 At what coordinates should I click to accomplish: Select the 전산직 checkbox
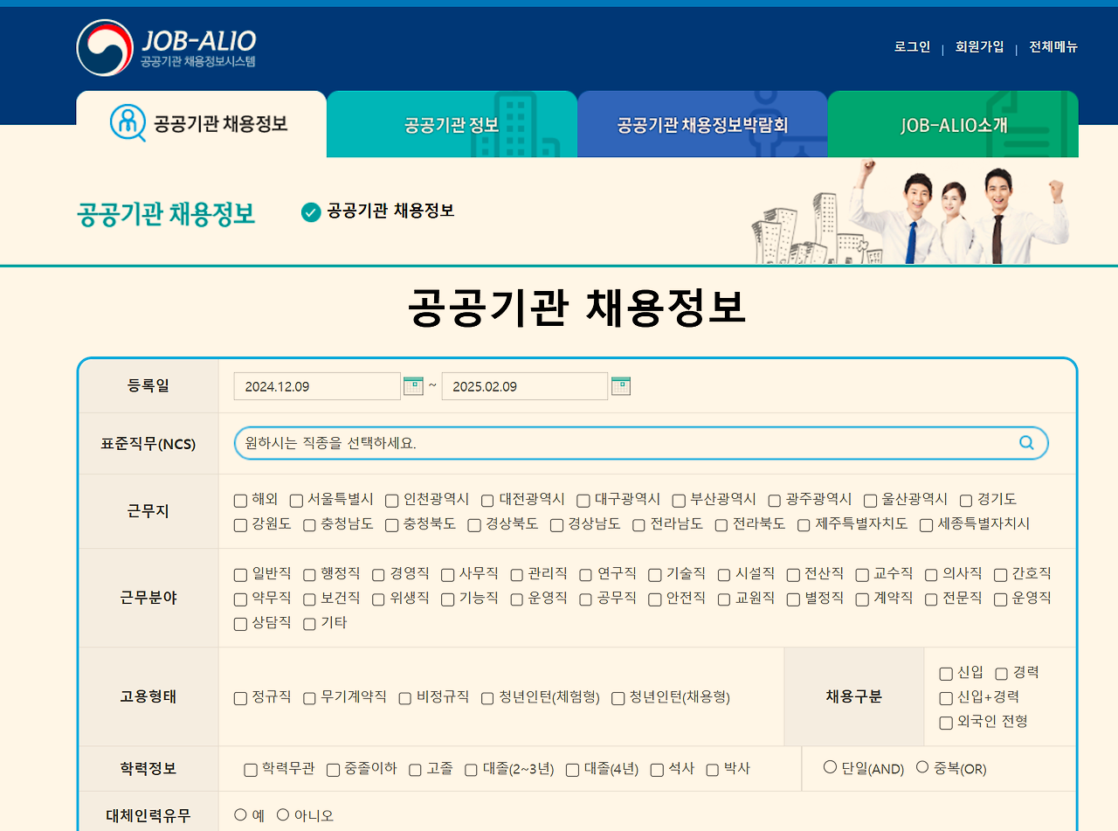[793, 575]
